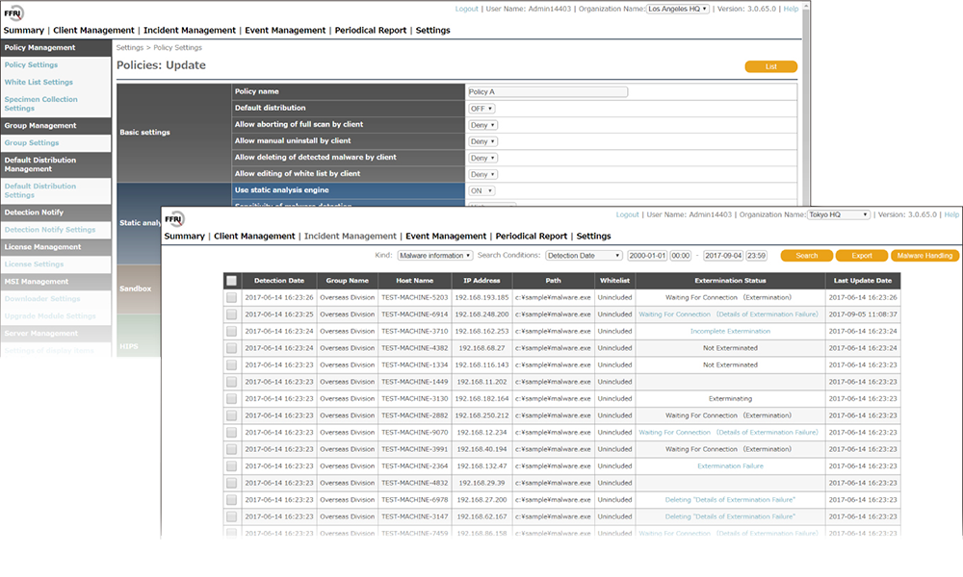The image size is (963, 577).
Task: Check the row for TEST-MACHINE-1449
Action: click(x=231, y=382)
